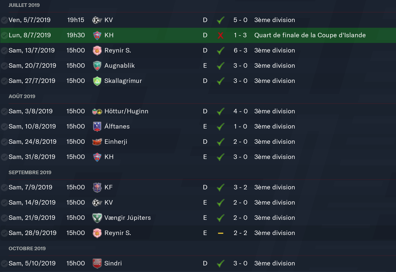
Task: Select the Einherji club logo
Action: tap(97, 142)
